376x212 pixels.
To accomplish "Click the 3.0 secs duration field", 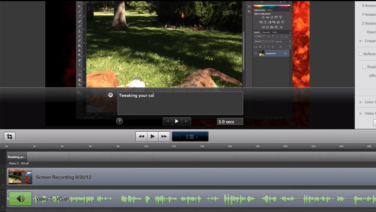I will click(x=230, y=122).
